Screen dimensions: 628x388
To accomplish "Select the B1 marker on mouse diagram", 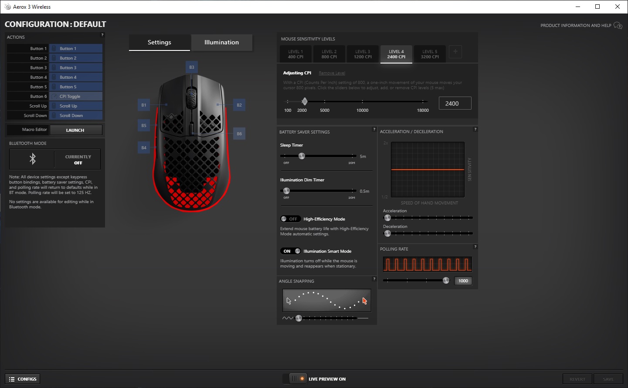I will [144, 105].
